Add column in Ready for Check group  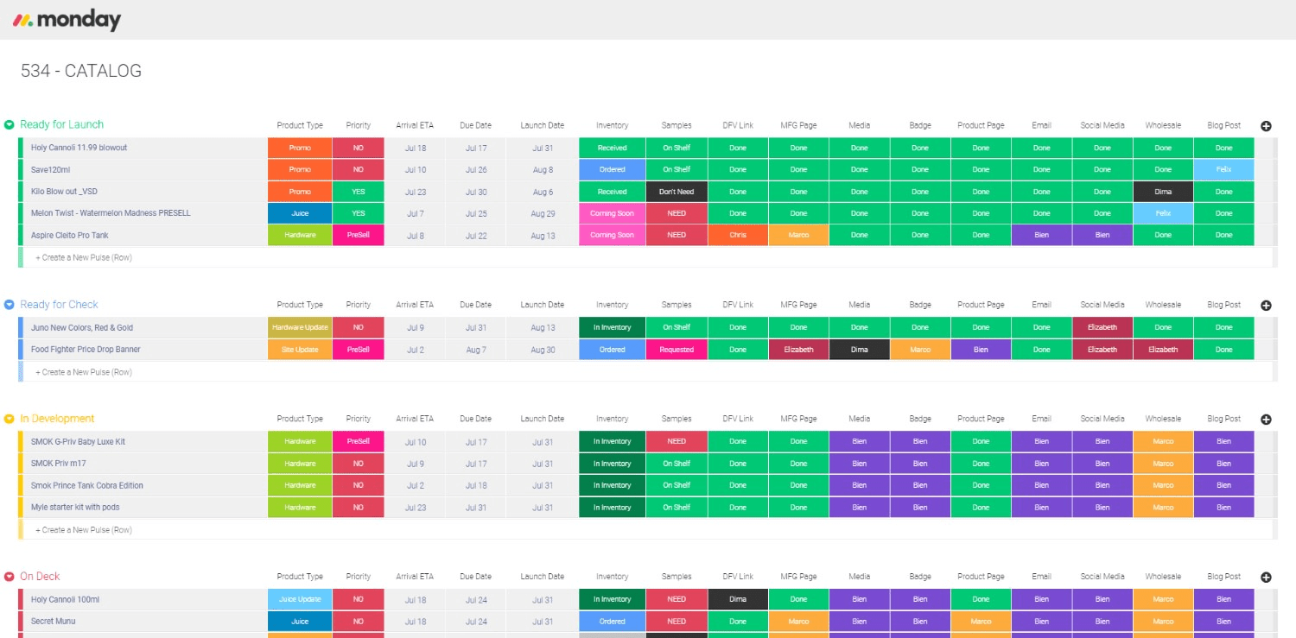click(1266, 306)
